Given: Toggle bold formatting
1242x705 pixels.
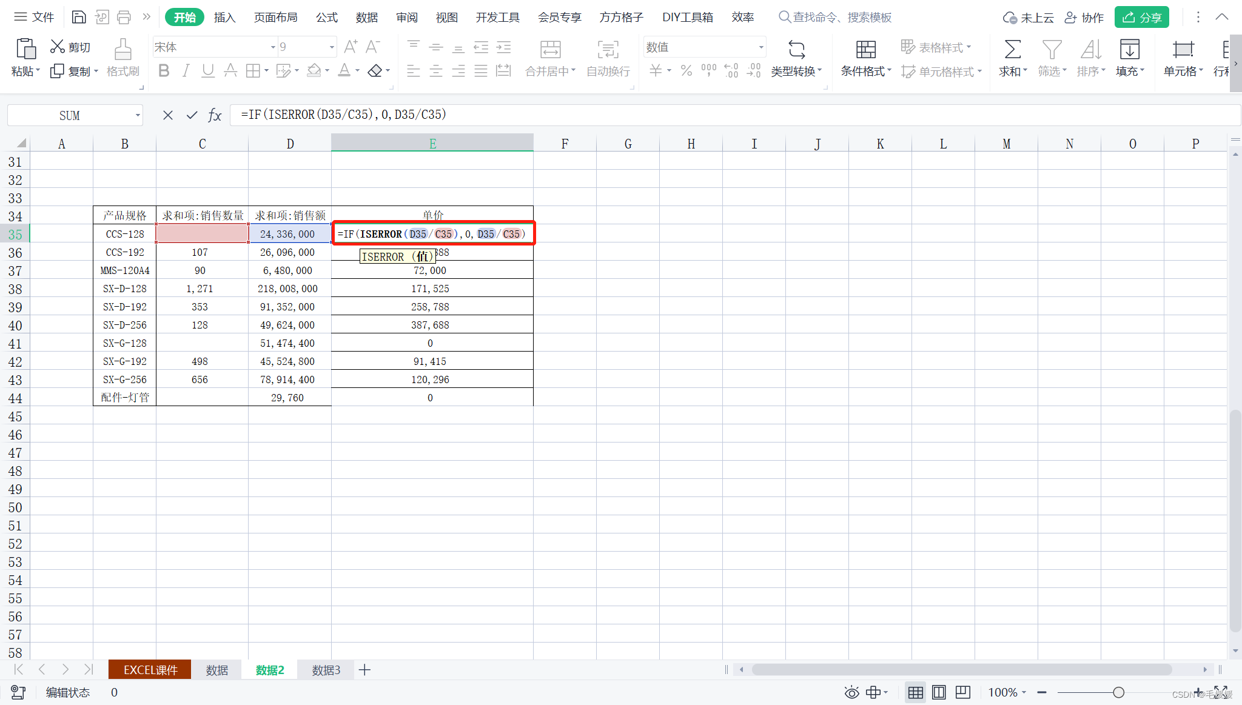Looking at the screenshot, I should [x=164, y=71].
